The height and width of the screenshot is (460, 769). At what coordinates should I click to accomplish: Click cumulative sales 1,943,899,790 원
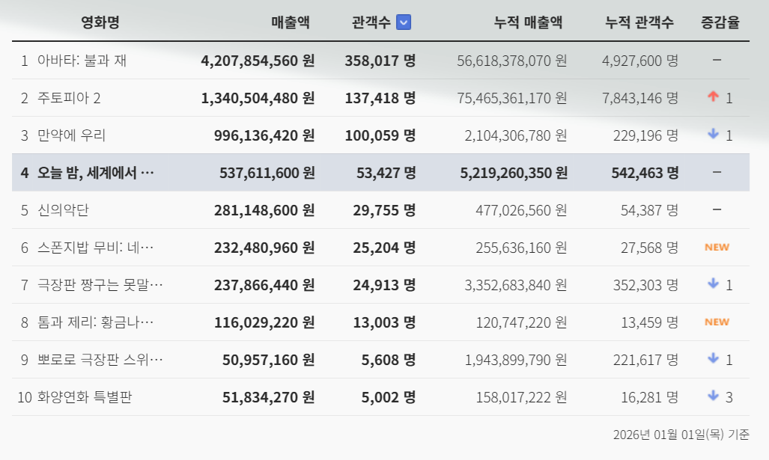[516, 360]
